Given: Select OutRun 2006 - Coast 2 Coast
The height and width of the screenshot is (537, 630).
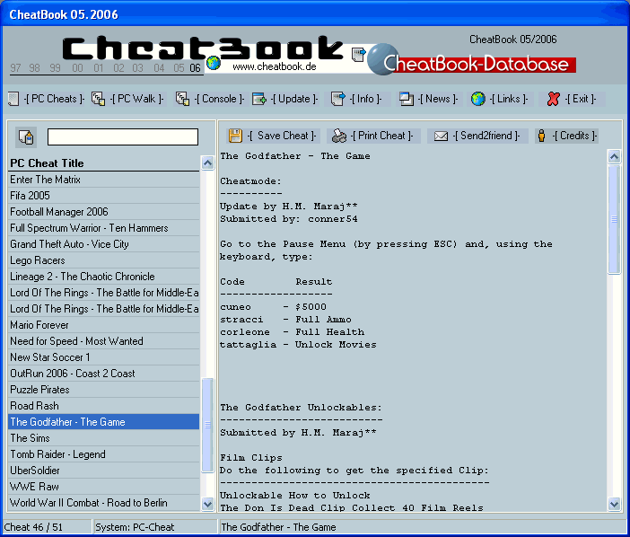Looking at the screenshot, I should point(104,374).
